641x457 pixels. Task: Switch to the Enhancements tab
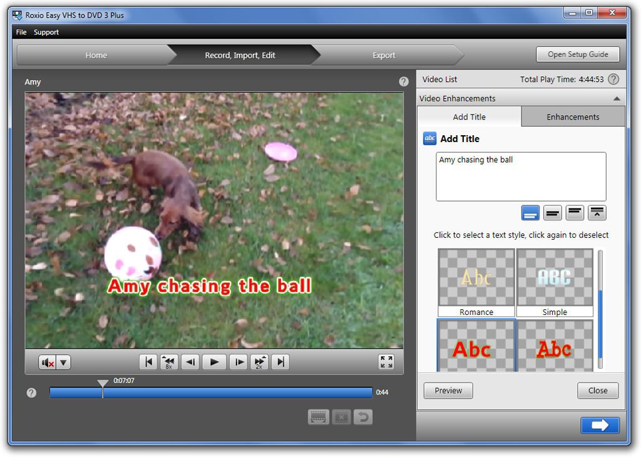[x=573, y=117]
